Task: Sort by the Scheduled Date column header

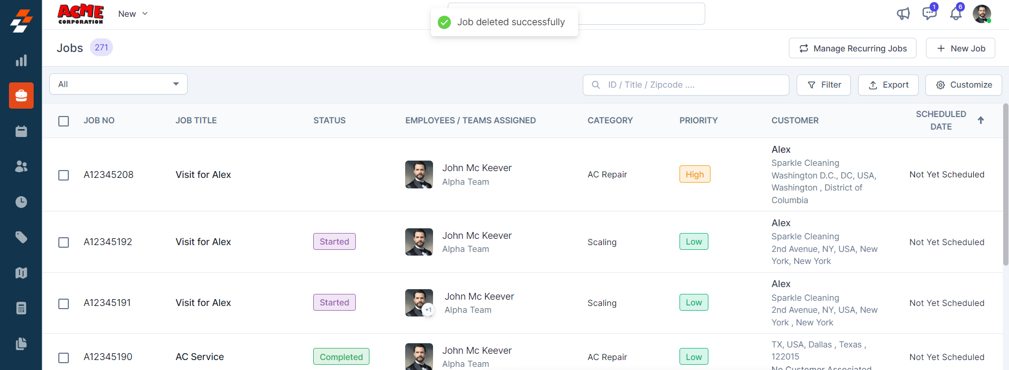Action: pos(941,120)
